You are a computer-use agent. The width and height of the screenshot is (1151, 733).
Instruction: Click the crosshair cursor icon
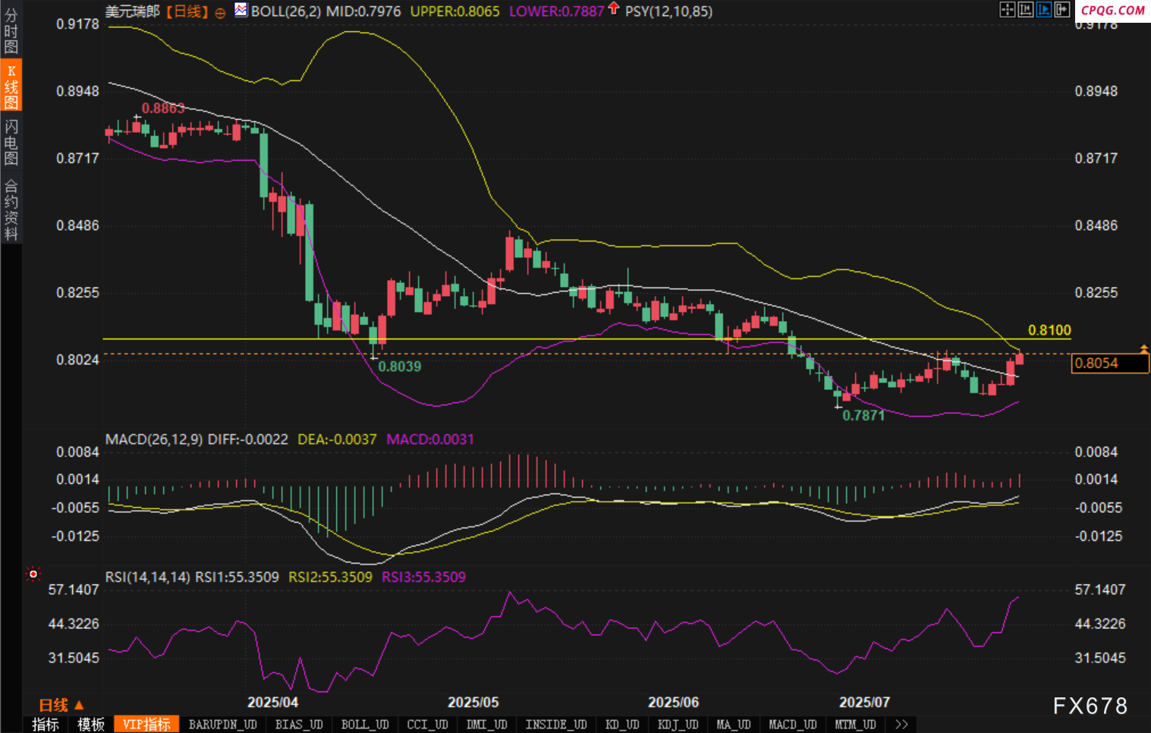point(1007,10)
